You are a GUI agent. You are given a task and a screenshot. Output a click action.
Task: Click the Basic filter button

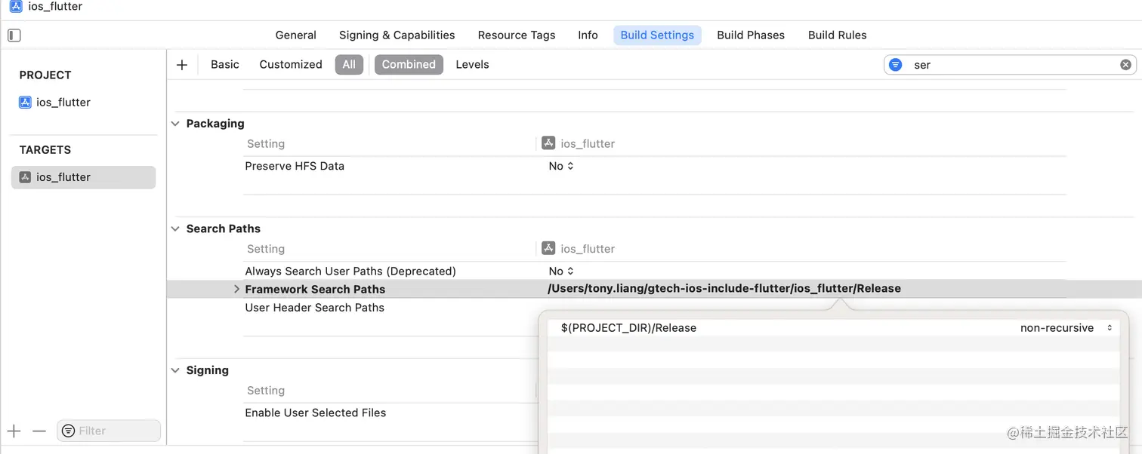tap(225, 65)
